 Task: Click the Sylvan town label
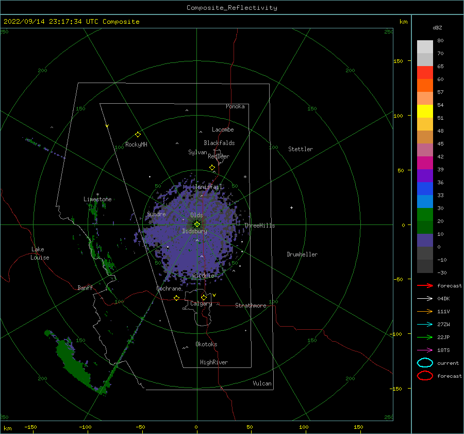(x=197, y=152)
